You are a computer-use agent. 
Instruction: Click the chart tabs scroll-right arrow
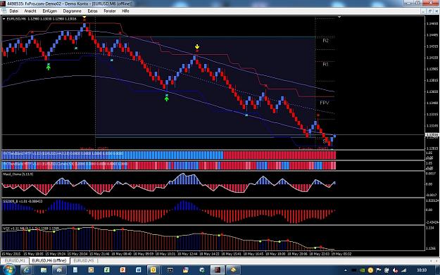coord(436,261)
